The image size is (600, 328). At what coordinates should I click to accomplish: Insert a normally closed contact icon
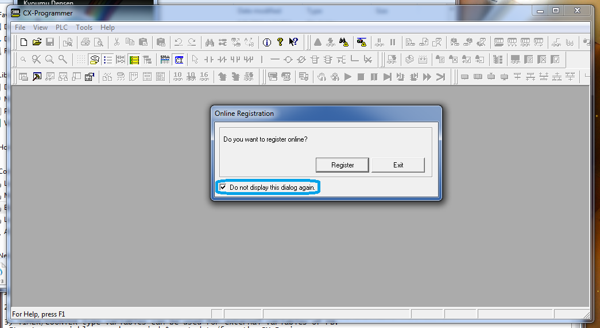(222, 60)
